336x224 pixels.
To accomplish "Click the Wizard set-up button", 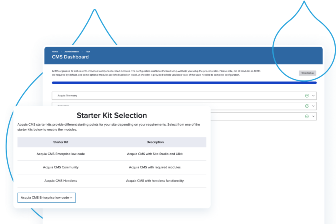I will click(307, 73).
